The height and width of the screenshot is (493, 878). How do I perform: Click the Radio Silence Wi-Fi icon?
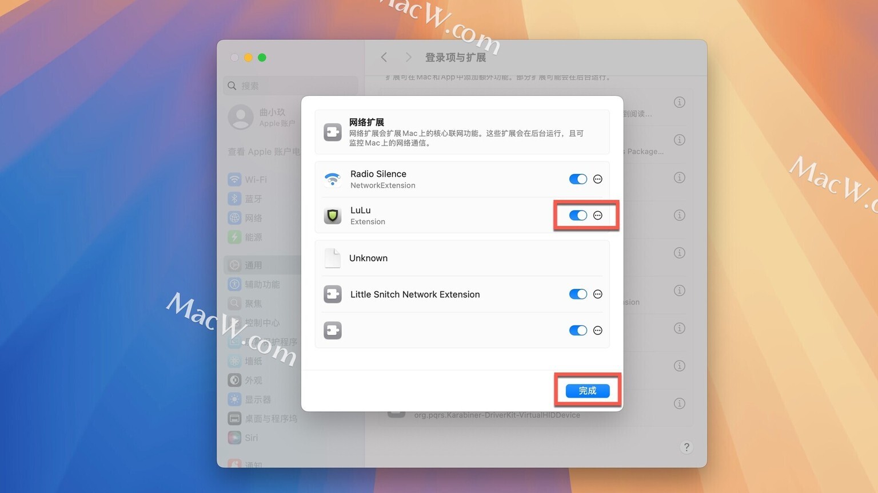[332, 179]
